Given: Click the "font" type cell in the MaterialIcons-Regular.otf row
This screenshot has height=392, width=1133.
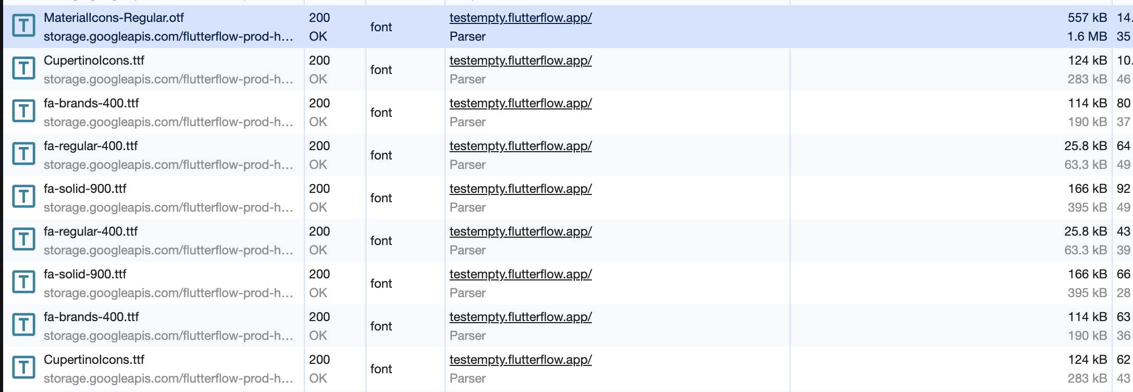Looking at the screenshot, I should (x=381, y=27).
